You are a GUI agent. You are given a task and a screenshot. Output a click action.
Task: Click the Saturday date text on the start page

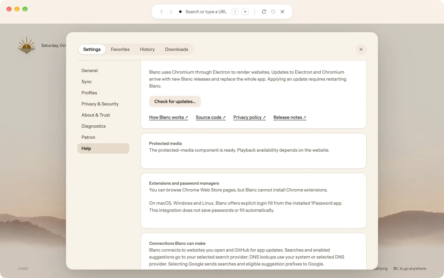point(54,45)
